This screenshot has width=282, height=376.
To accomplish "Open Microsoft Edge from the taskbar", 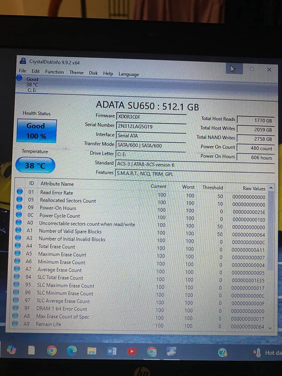I will pos(72,351).
